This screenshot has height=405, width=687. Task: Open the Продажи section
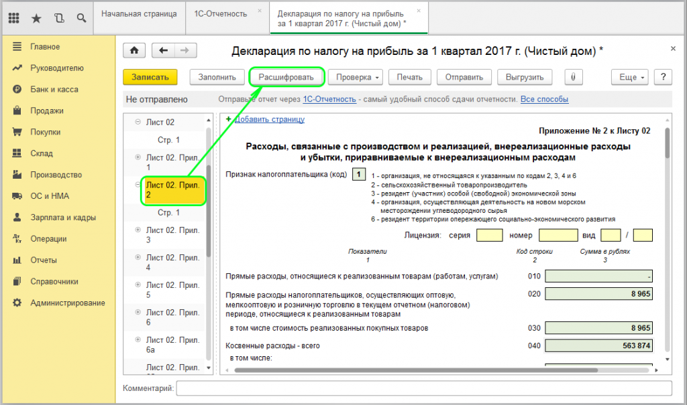point(46,110)
